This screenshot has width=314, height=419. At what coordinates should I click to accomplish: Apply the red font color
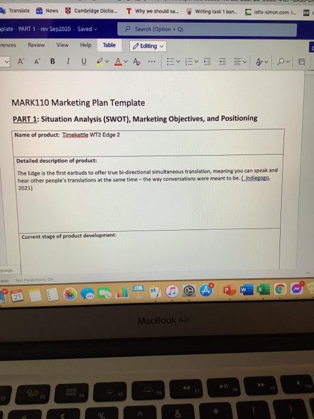(118, 62)
